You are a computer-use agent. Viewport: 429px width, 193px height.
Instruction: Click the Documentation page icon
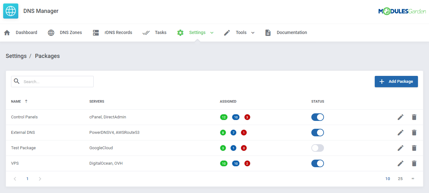point(268,32)
